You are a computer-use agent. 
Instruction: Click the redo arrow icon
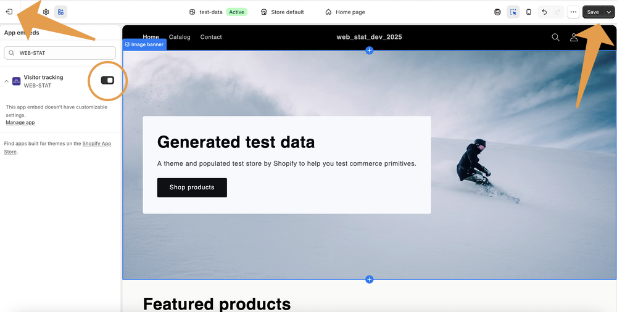[558, 12]
